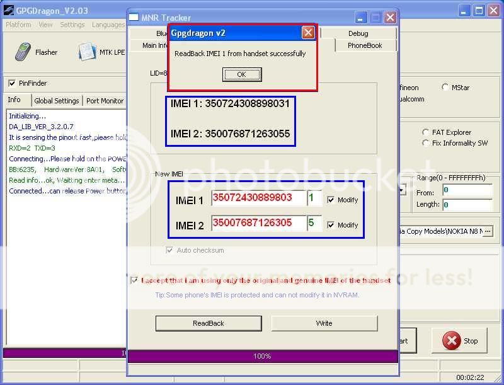Click the New IMEI 1 number field

click(259, 198)
